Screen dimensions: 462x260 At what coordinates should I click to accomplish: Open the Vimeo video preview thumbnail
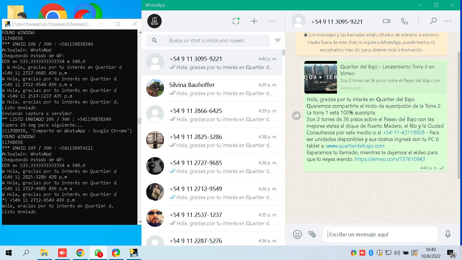point(321,77)
